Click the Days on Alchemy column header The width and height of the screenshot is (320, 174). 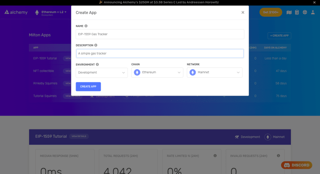[x=275, y=47]
